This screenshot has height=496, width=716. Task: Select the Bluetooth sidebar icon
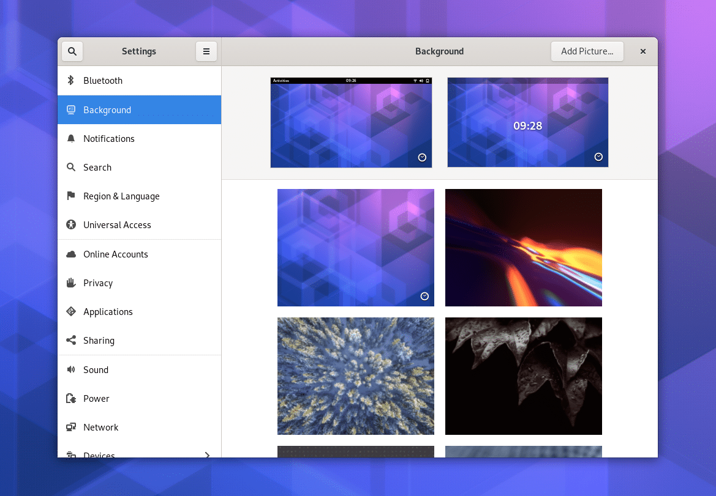coord(71,80)
